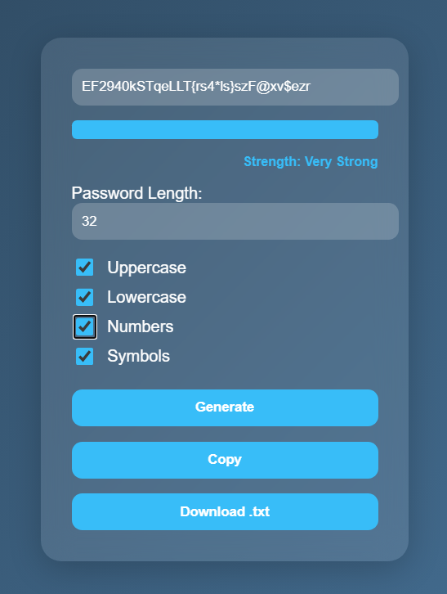Click the Numbers label text
Screen dimensions: 447x594
[140, 326]
